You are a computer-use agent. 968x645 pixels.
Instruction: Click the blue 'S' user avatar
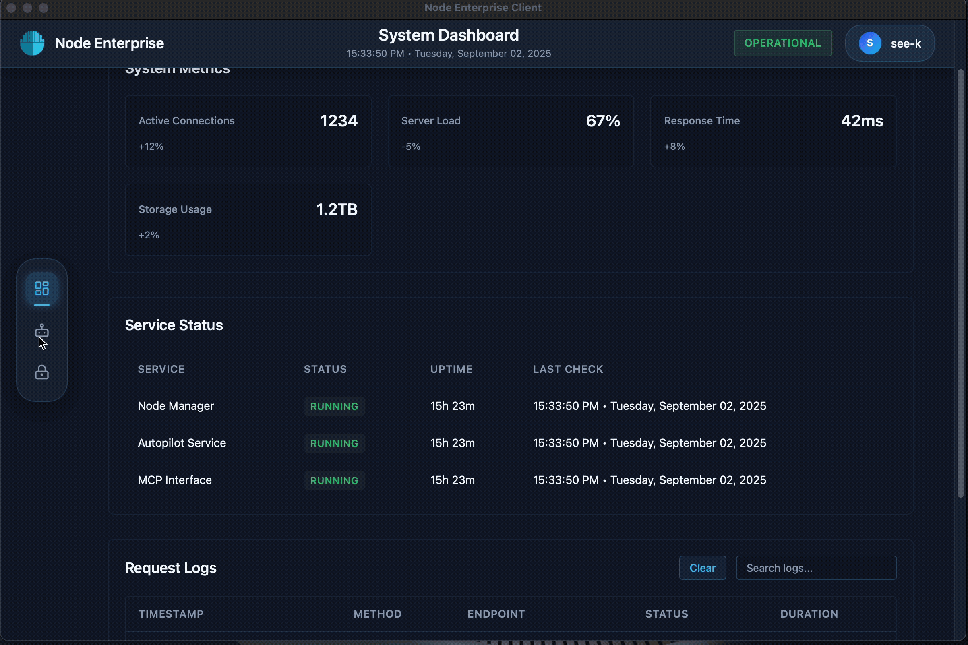pos(869,43)
